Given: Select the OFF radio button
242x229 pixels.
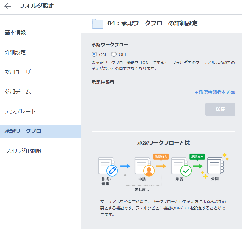Looking at the screenshot, I should click(114, 54).
